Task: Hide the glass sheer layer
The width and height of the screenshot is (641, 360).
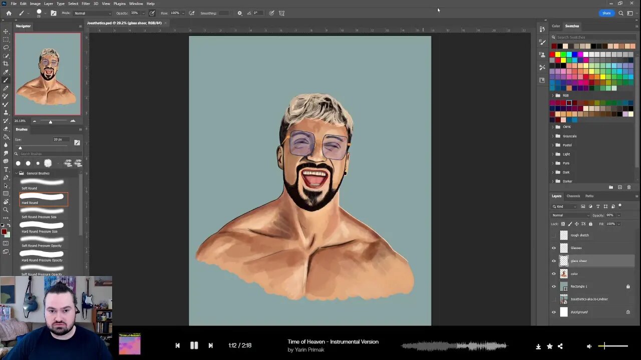Action: pos(554,261)
